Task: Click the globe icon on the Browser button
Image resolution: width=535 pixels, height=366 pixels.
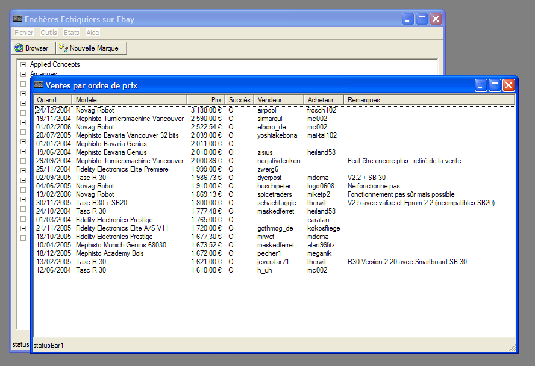Action: pos(19,48)
